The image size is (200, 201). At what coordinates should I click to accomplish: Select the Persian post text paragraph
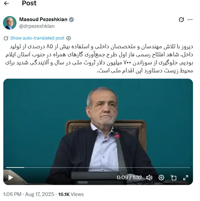99,59
